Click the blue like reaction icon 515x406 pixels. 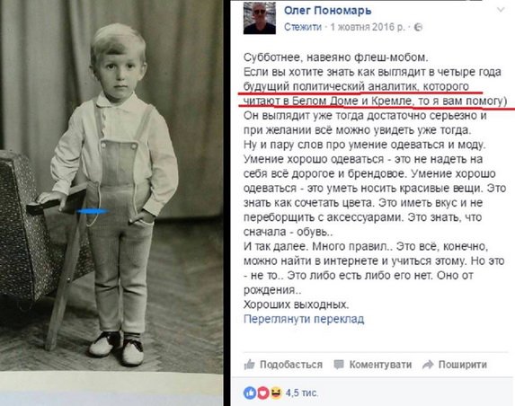[250, 393]
